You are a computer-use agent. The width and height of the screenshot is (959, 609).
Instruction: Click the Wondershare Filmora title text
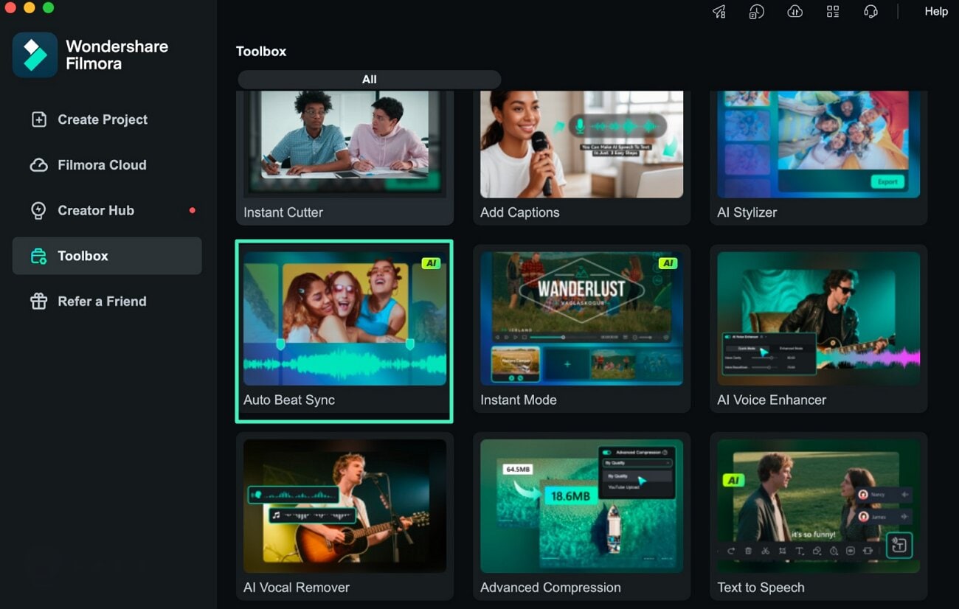point(117,55)
